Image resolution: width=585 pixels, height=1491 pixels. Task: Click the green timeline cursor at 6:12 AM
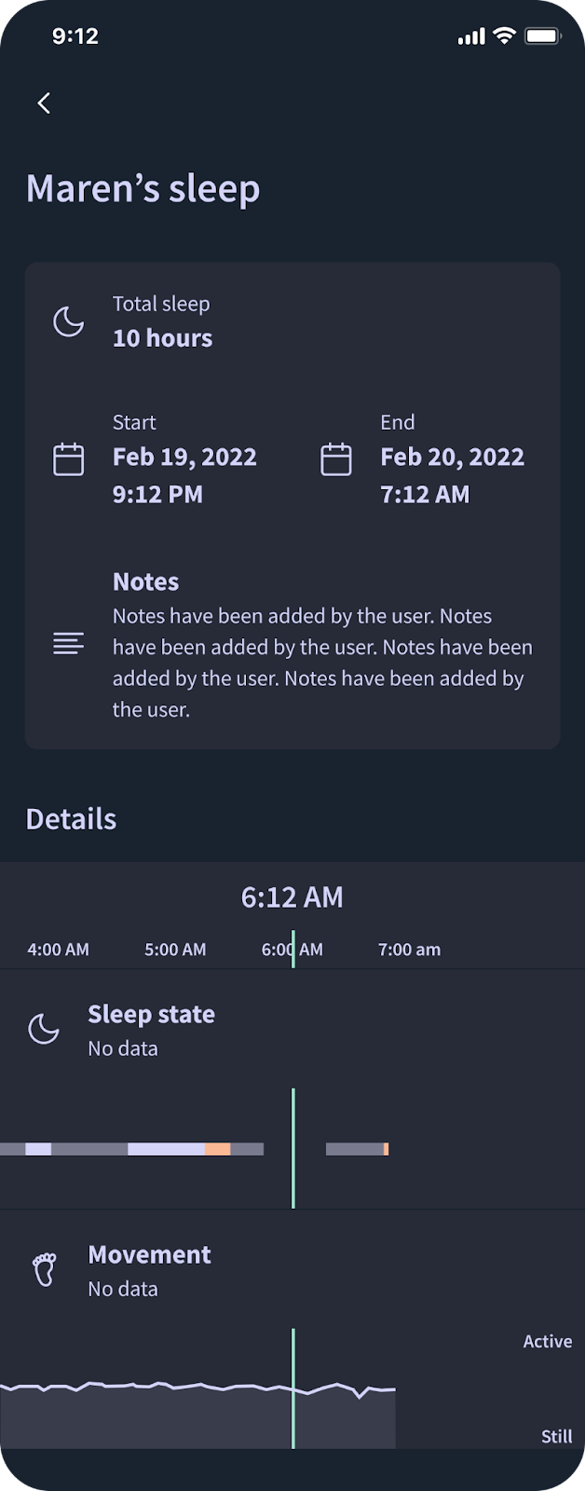293,949
